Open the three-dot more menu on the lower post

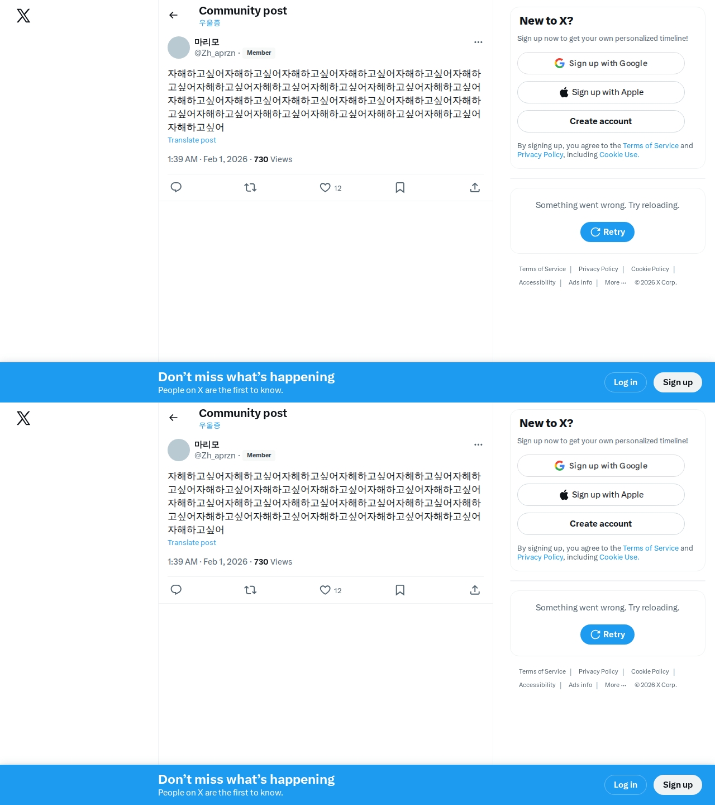click(x=478, y=444)
